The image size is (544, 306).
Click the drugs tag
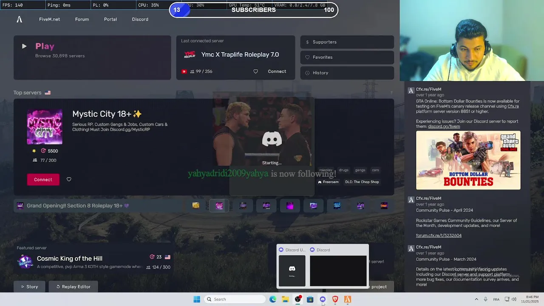tap(344, 170)
